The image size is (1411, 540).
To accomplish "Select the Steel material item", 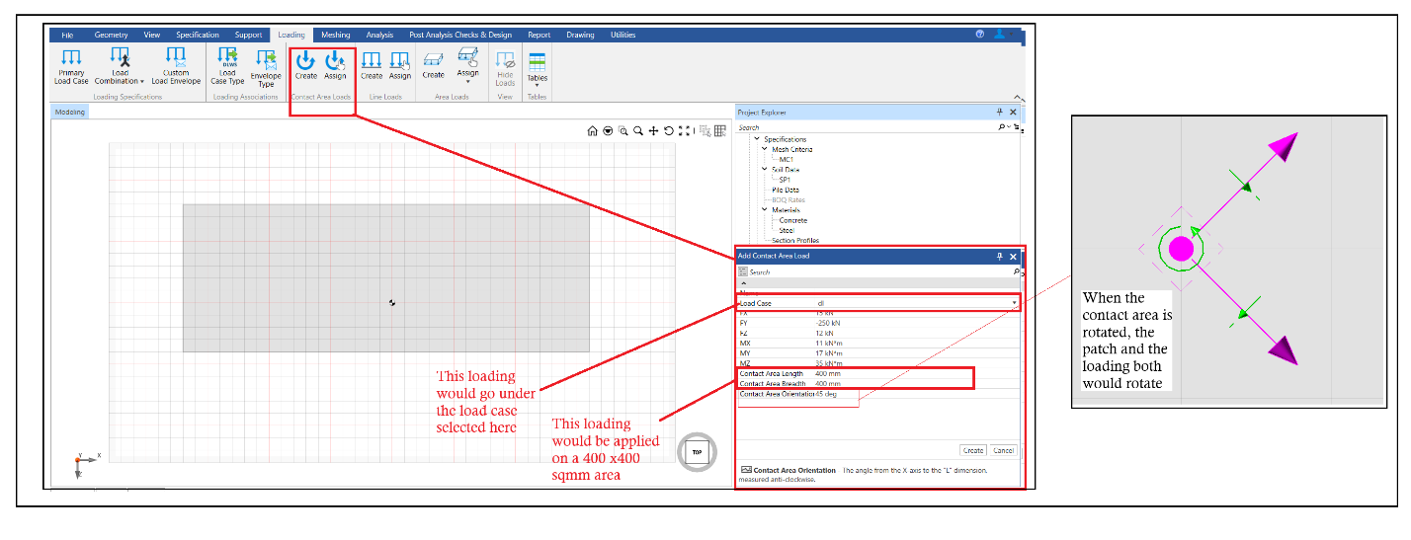I will coord(787,230).
